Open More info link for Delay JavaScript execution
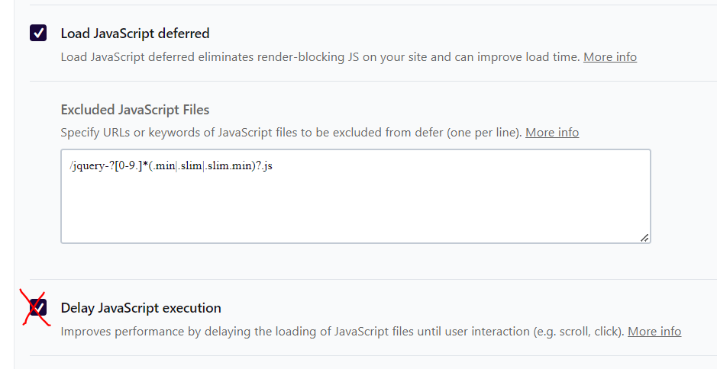This screenshot has height=369, width=717. (x=654, y=332)
